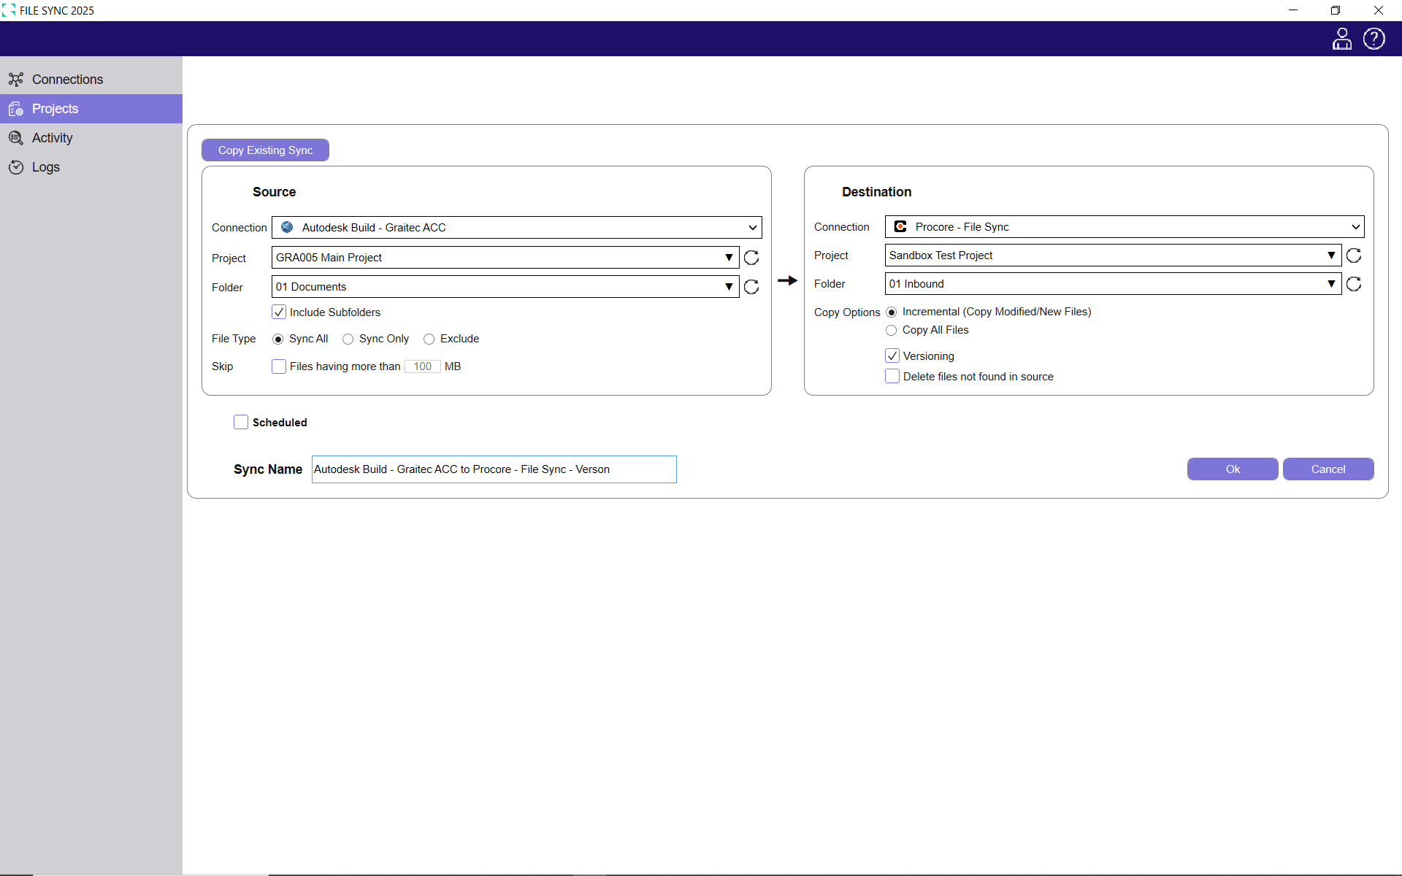The width and height of the screenshot is (1402, 876).
Task: Open the destination Project dropdown
Action: pos(1331,255)
